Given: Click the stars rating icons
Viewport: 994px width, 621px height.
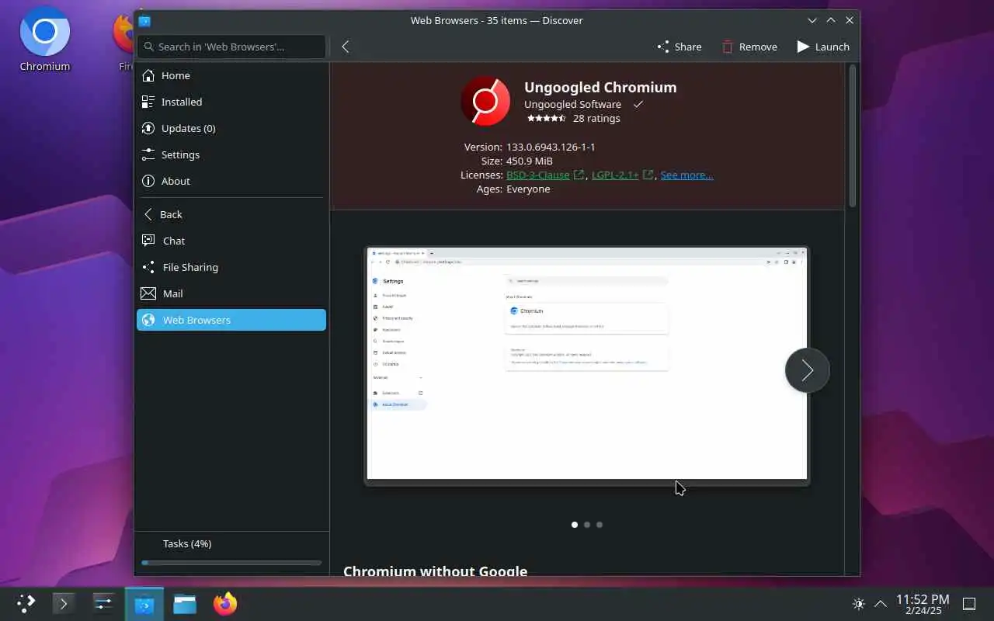Looking at the screenshot, I should (x=547, y=119).
